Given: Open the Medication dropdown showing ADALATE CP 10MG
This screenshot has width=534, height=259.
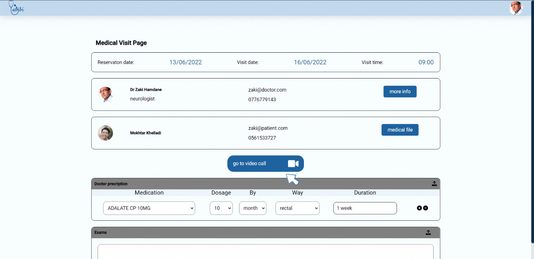Looking at the screenshot, I should click(149, 208).
